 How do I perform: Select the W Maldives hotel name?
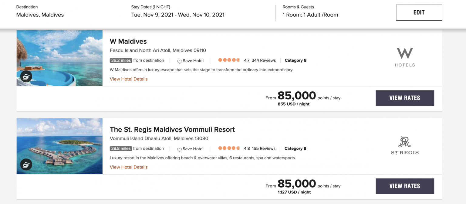click(x=128, y=41)
